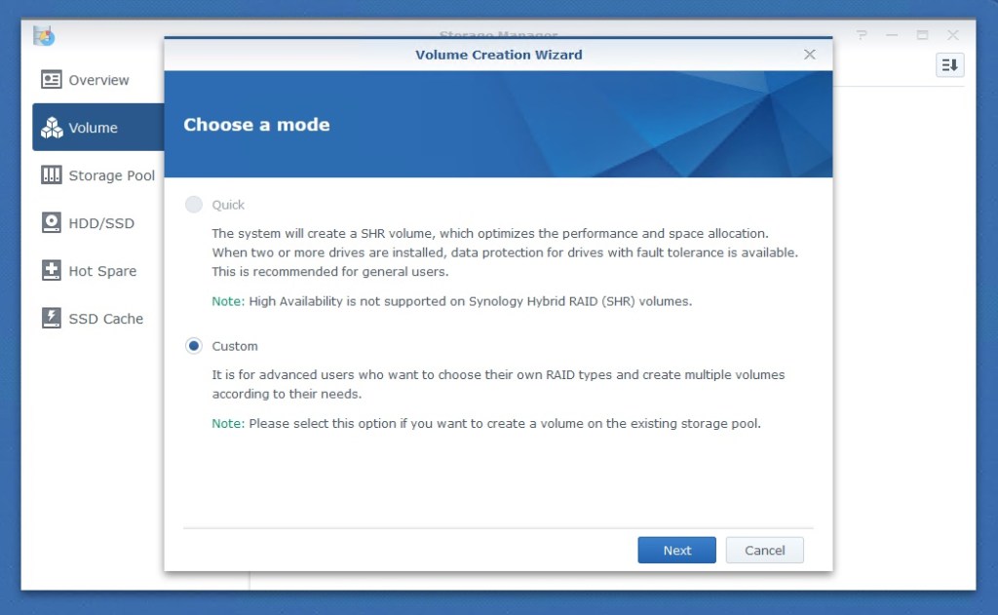This screenshot has height=615, width=998.
Task: Open the Storage Pool tab label
Action: pos(111,176)
